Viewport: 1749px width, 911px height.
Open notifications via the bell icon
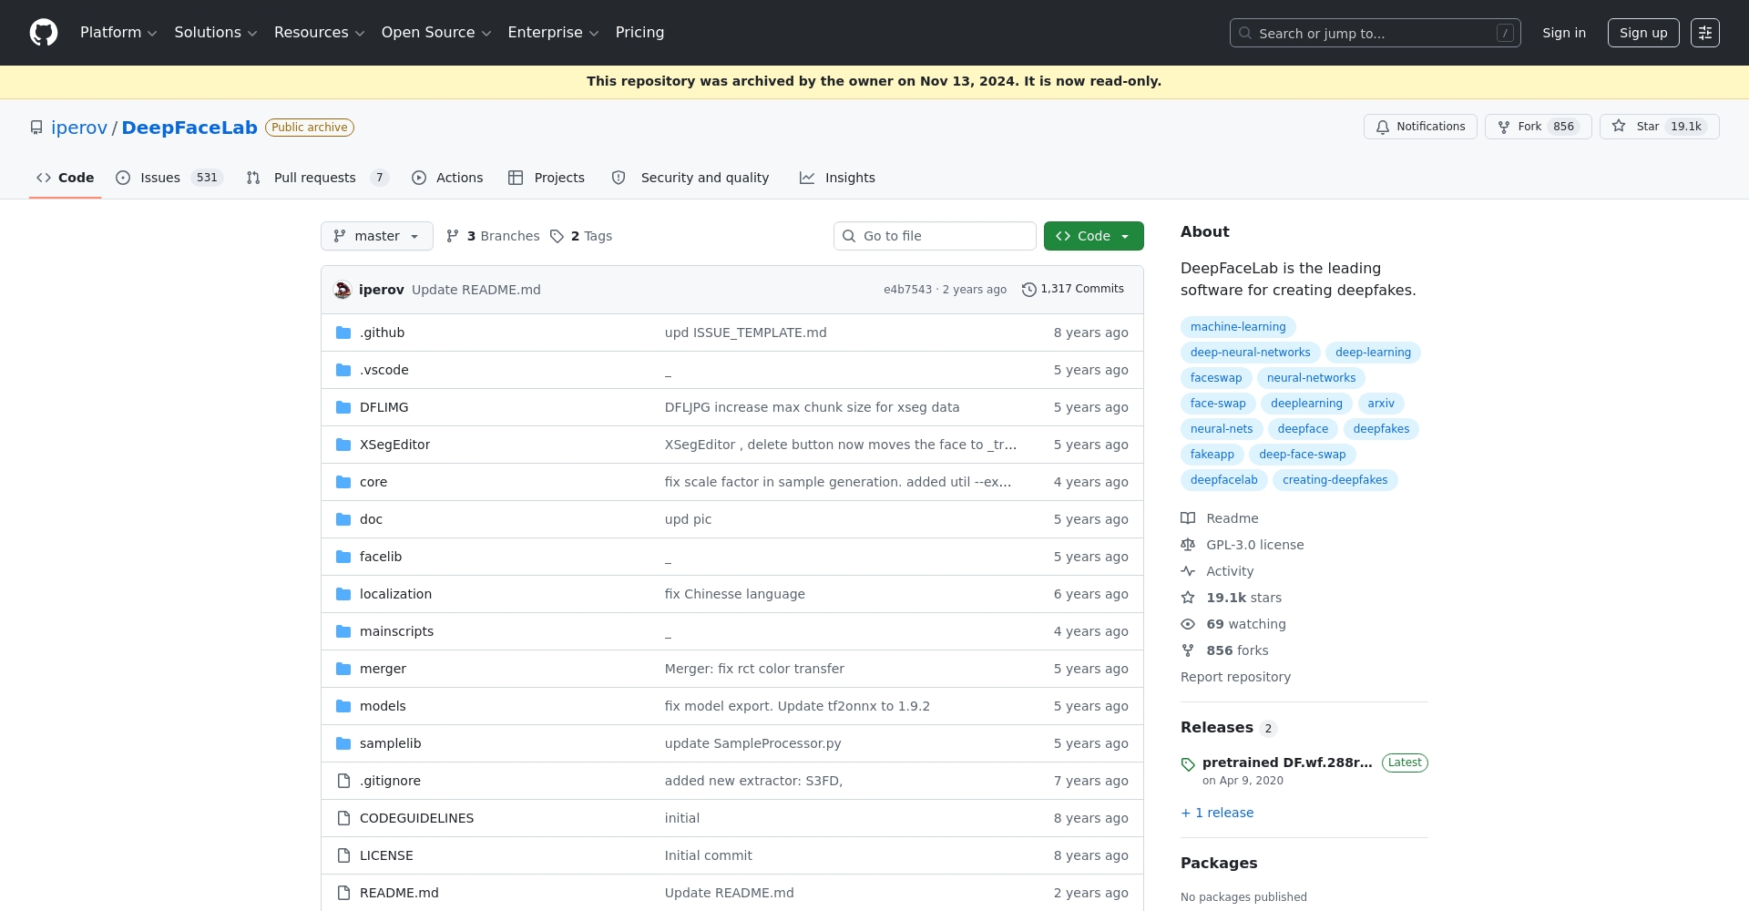[x=1383, y=127]
